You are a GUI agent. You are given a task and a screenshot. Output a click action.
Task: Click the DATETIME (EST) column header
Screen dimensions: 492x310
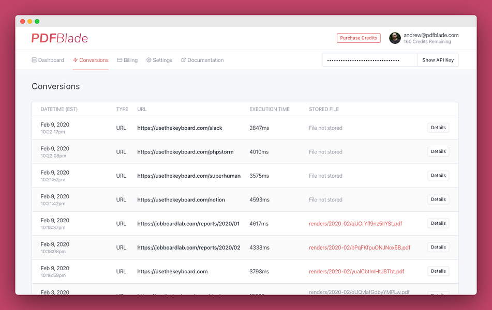click(59, 109)
